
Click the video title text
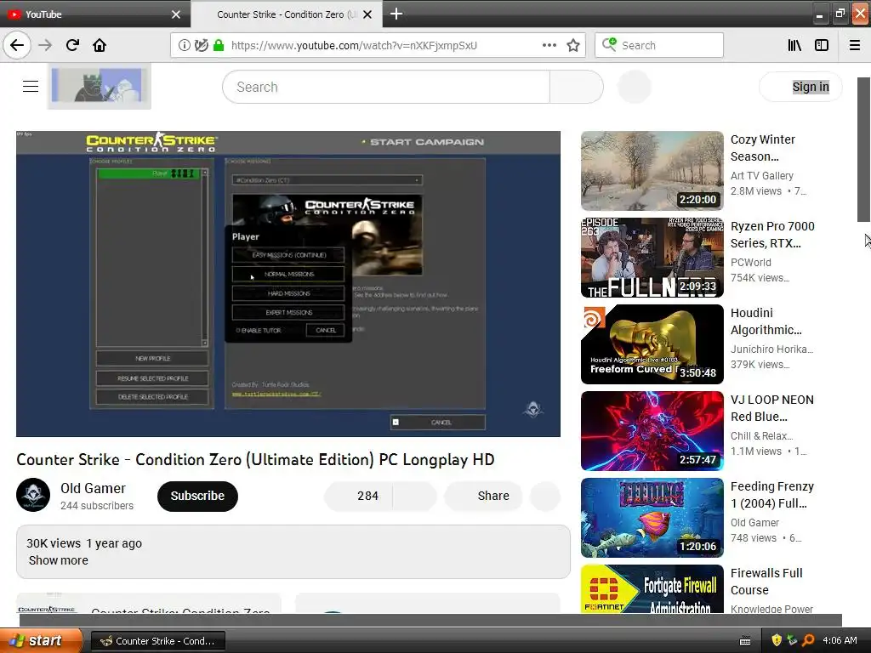point(255,459)
